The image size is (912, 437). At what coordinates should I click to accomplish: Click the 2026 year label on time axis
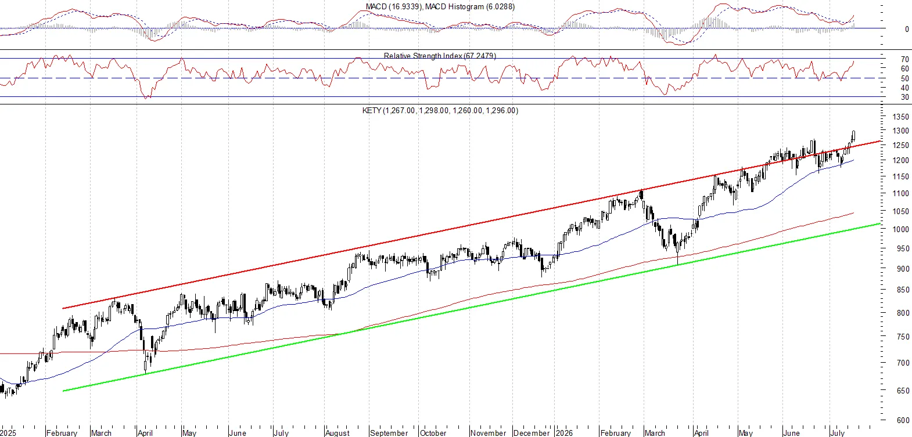pyautogui.click(x=564, y=433)
